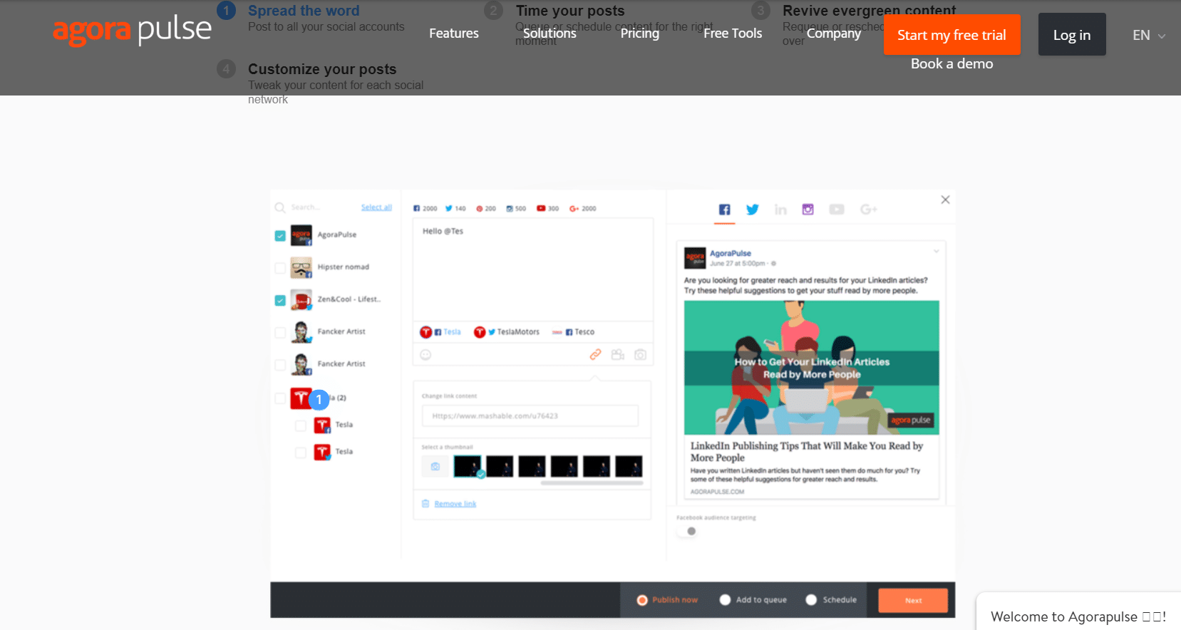Add a video with the camcorder icon
Viewport: 1181px width, 630px height.
618,354
